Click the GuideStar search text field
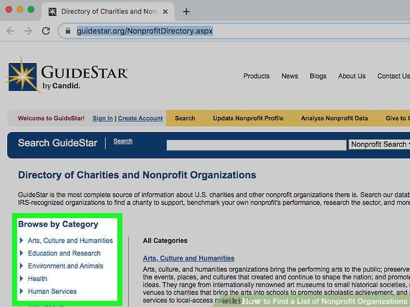This screenshot has width=410, height=307. 256,145
